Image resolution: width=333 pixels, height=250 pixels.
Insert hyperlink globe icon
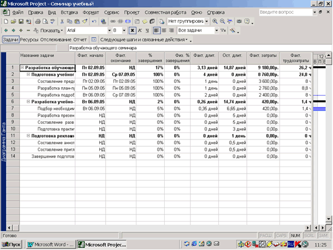coord(103,22)
